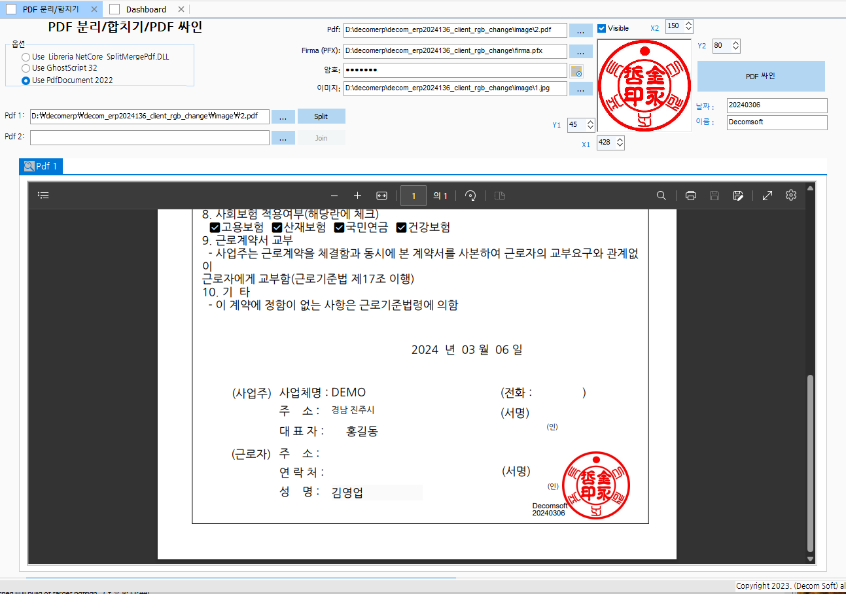Decrease the X1 value
This screenshot has width=846, height=594.
pos(620,146)
